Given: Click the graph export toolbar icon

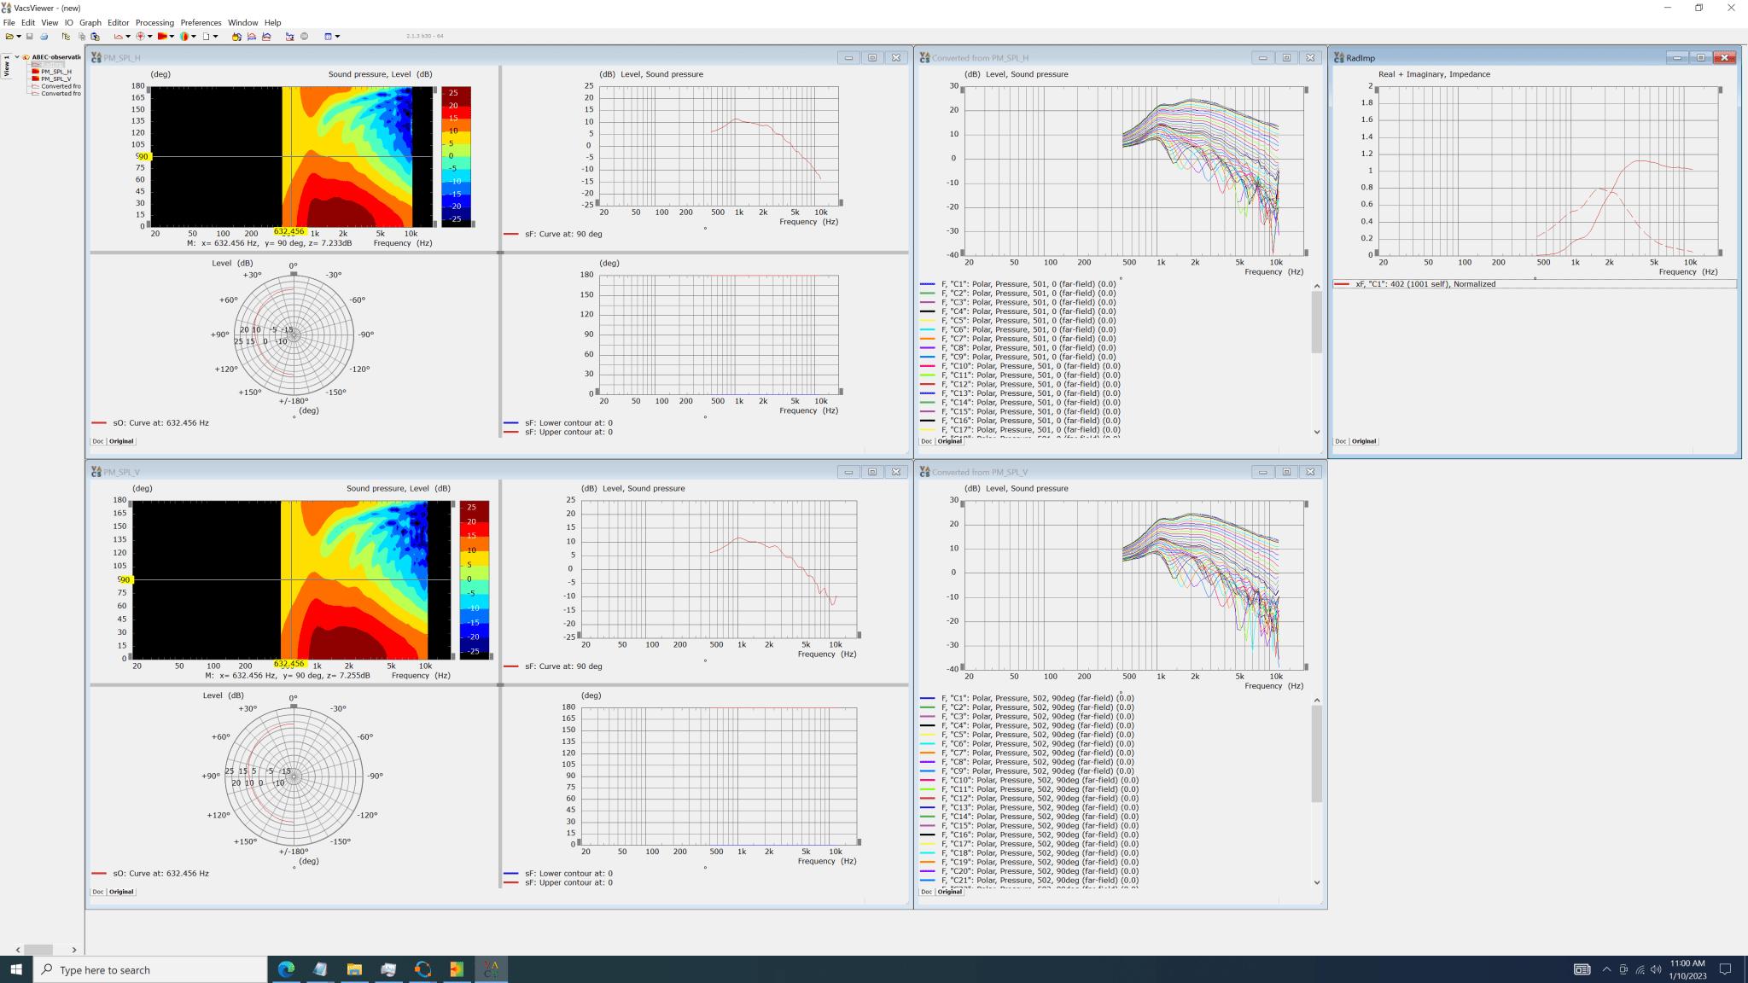Looking at the screenshot, I should 289,37.
